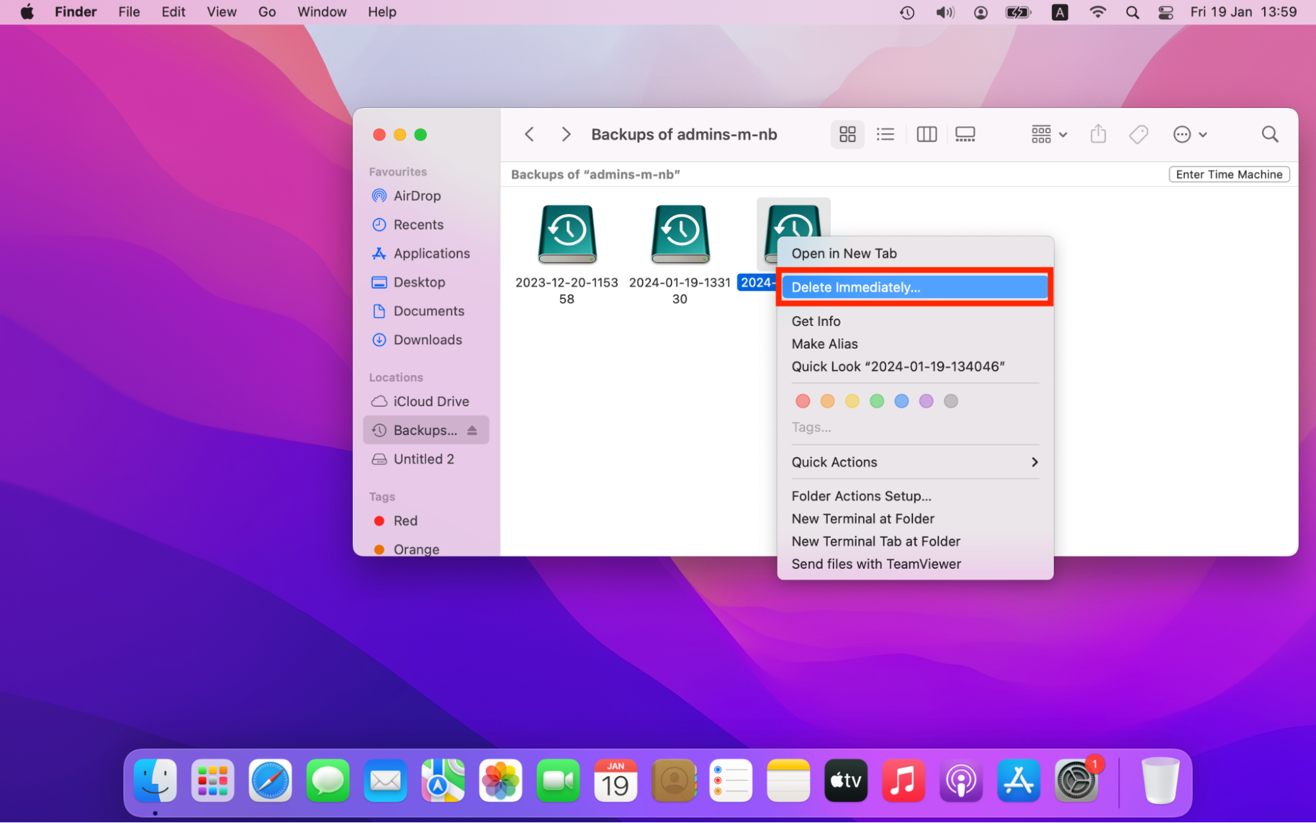The height and width of the screenshot is (823, 1316).
Task: Go forward using the right chevron
Action: click(x=566, y=134)
